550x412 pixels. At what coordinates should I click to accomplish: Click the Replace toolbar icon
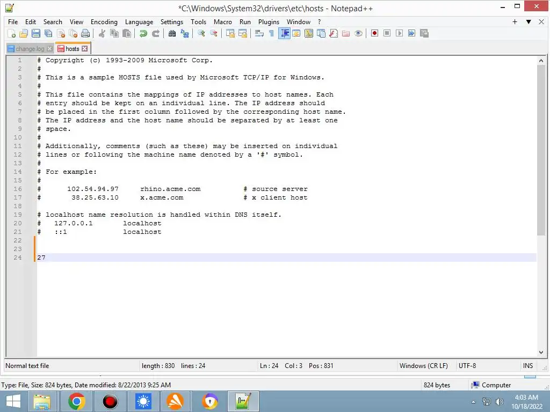pyautogui.click(x=185, y=33)
